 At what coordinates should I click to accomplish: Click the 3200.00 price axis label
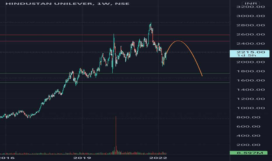[x=251, y=7]
